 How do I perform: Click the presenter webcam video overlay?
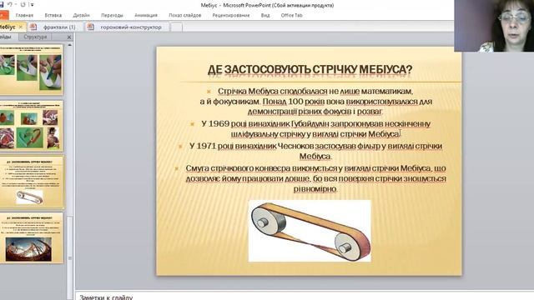(494, 26)
